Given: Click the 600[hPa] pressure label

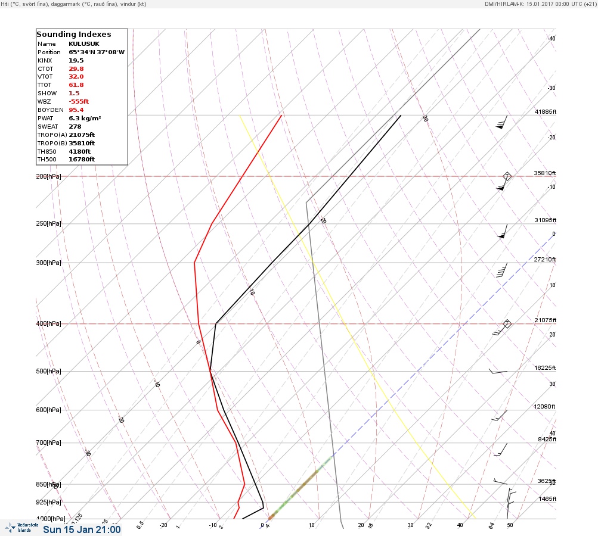Looking at the screenshot, I should (48, 410).
